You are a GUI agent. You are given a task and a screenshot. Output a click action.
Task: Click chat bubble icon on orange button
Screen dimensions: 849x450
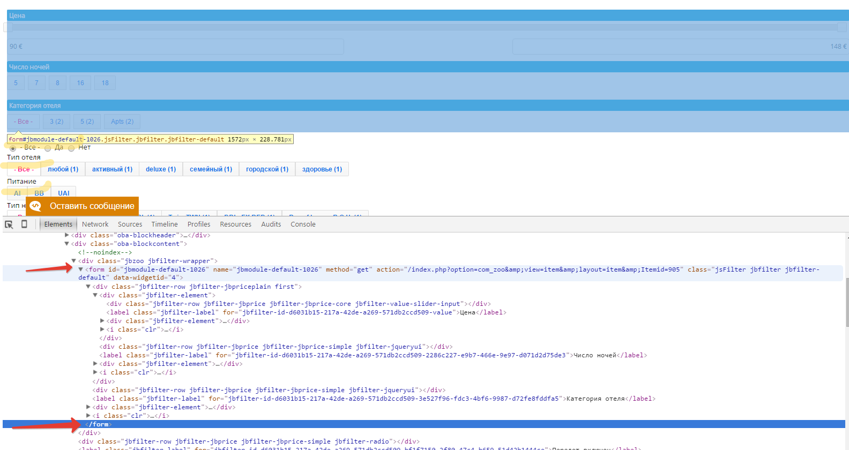(x=36, y=206)
